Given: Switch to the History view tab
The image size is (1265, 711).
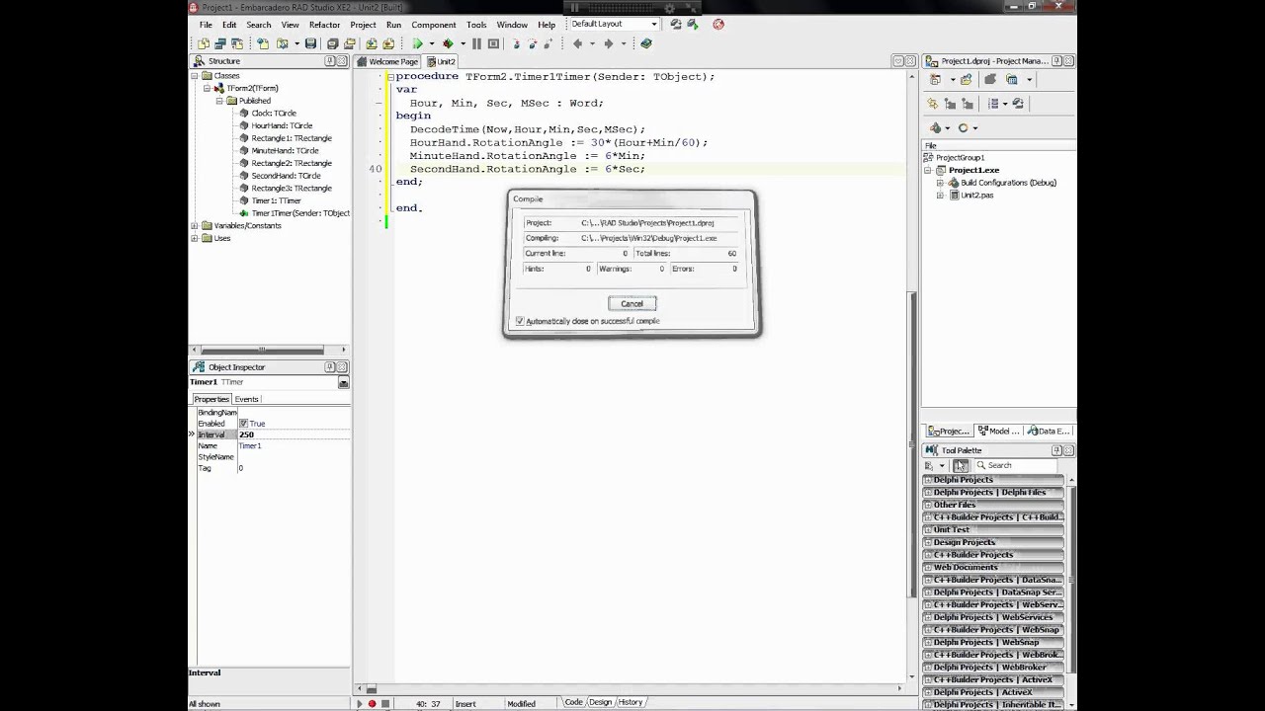Looking at the screenshot, I should pyautogui.click(x=630, y=702).
